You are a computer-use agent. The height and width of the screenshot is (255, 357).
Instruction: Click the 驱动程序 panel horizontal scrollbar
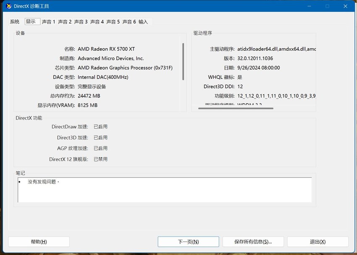[x=236, y=108]
